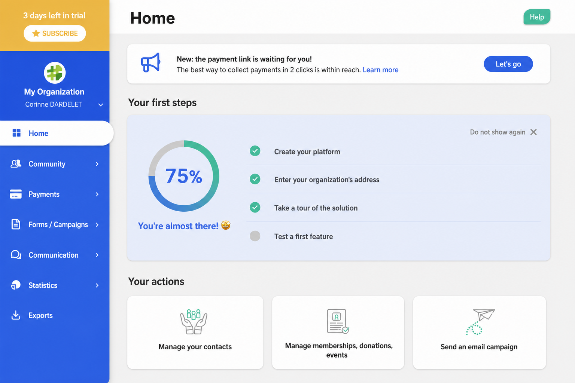Viewport: 575px width, 383px height.
Task: Open the Forms / Campaigns menu item
Action: coord(55,224)
